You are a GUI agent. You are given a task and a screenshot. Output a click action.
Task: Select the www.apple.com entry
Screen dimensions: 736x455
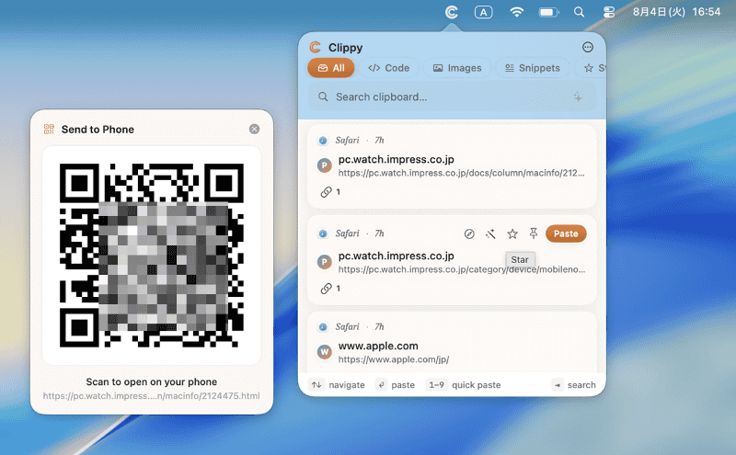coord(452,343)
